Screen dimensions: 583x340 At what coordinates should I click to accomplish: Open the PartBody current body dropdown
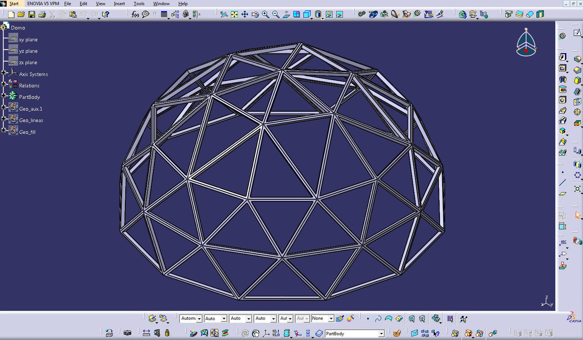(x=381, y=334)
